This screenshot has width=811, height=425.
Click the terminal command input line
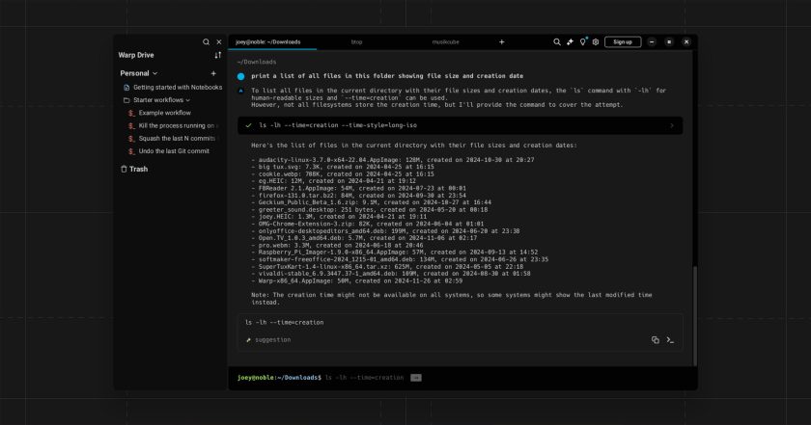[x=462, y=378]
